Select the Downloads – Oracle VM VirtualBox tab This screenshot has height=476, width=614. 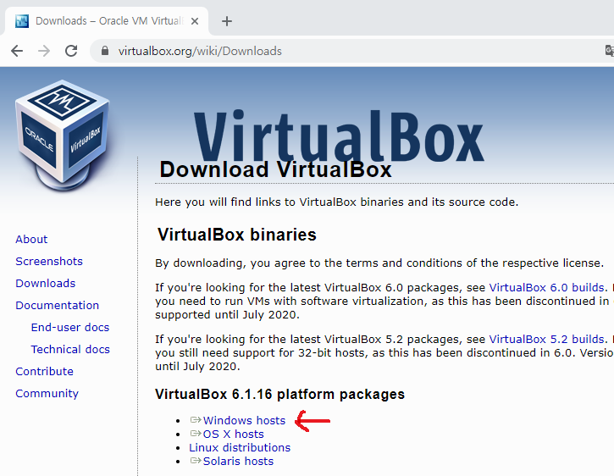coord(107,21)
